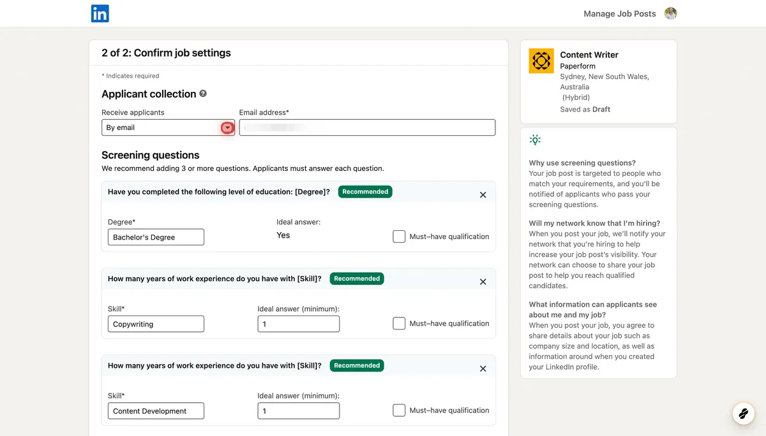Click "Will my network know that I'm hiring?"
The height and width of the screenshot is (436, 766).
click(594, 223)
